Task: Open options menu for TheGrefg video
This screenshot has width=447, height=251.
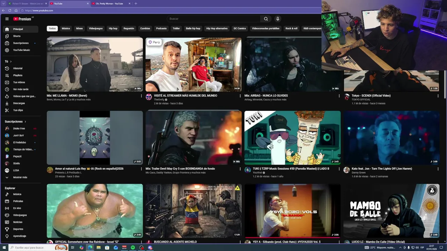Action: (240, 96)
